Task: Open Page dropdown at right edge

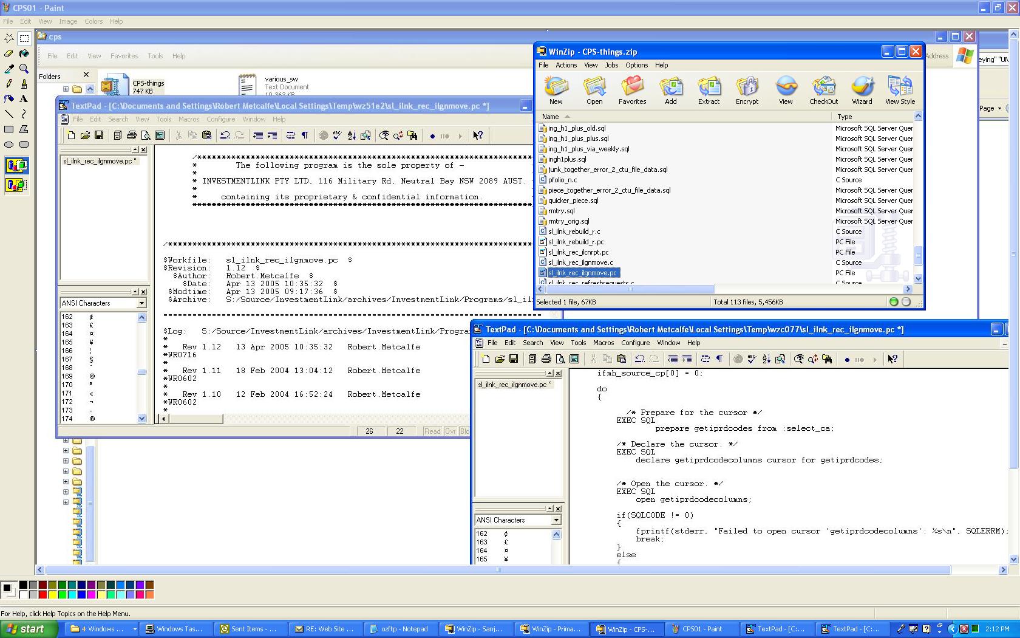Action: [x=990, y=109]
